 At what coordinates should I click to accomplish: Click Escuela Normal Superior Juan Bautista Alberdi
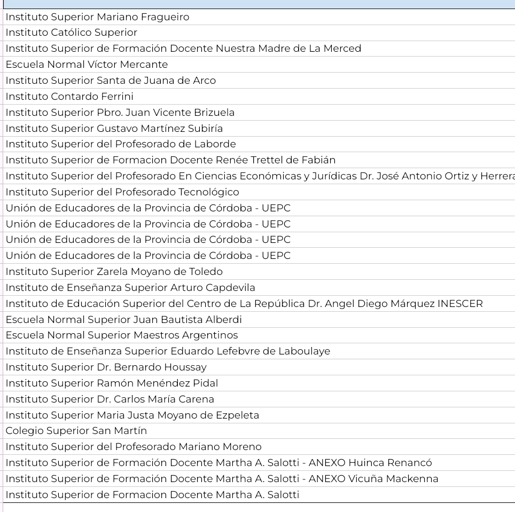tap(259, 320)
